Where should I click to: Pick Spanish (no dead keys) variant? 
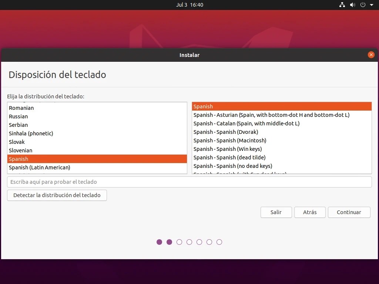pyautogui.click(x=233, y=166)
